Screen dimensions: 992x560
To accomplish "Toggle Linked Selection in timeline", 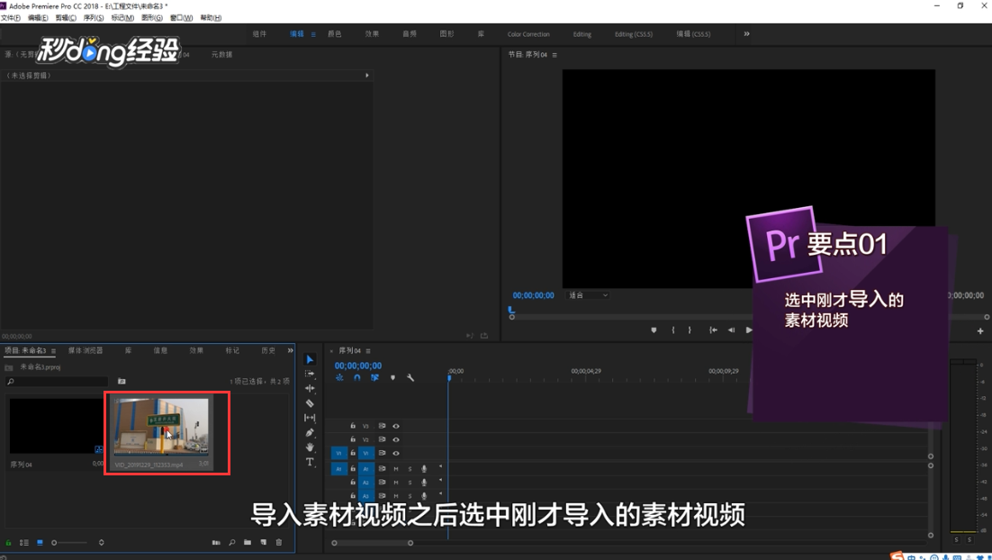I will coord(374,378).
